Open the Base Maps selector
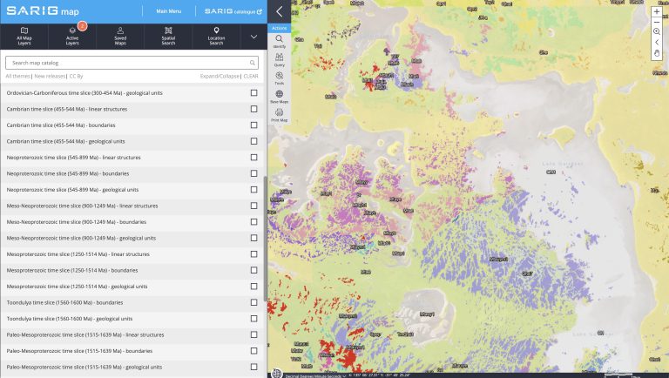Viewport: 669px width, 378px height. (279, 96)
